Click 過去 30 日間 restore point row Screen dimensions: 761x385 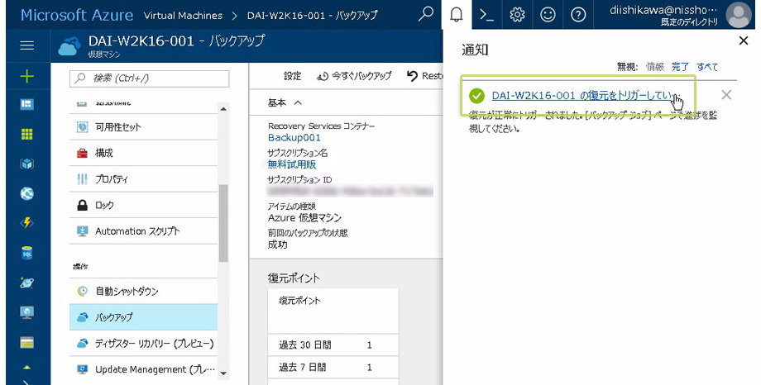click(x=333, y=345)
